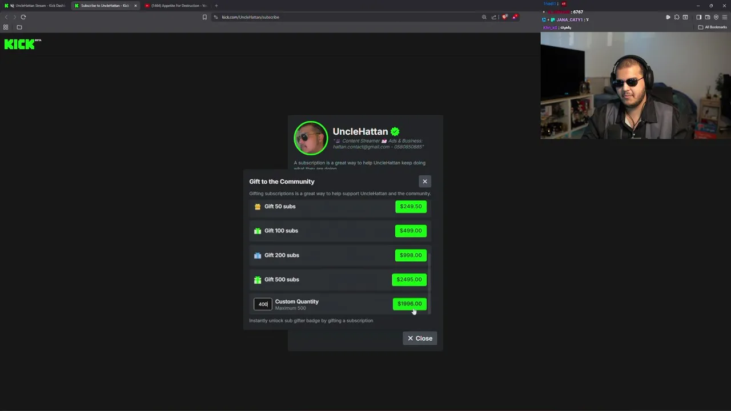Screen dimensions: 731x411
Task: Open the Kick logo home link
Action: [23, 44]
